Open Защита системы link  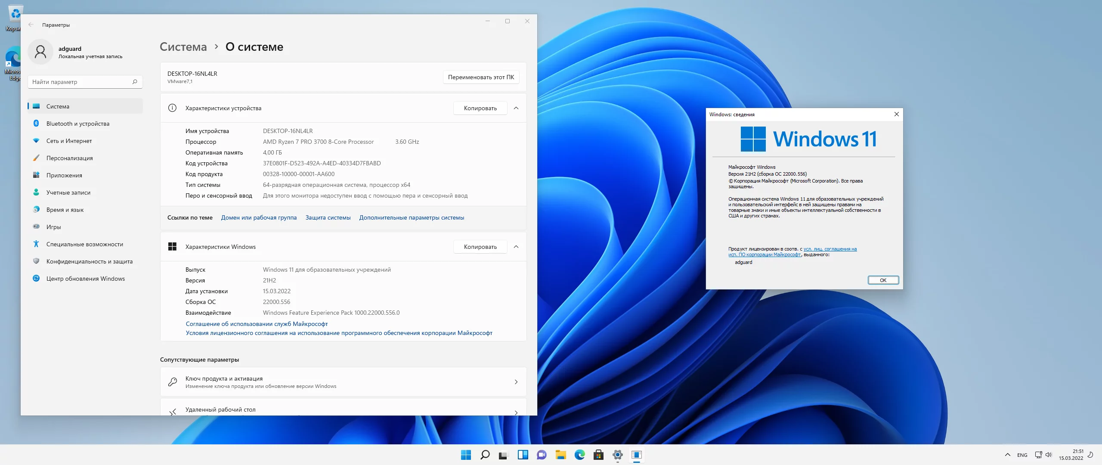pyautogui.click(x=328, y=217)
